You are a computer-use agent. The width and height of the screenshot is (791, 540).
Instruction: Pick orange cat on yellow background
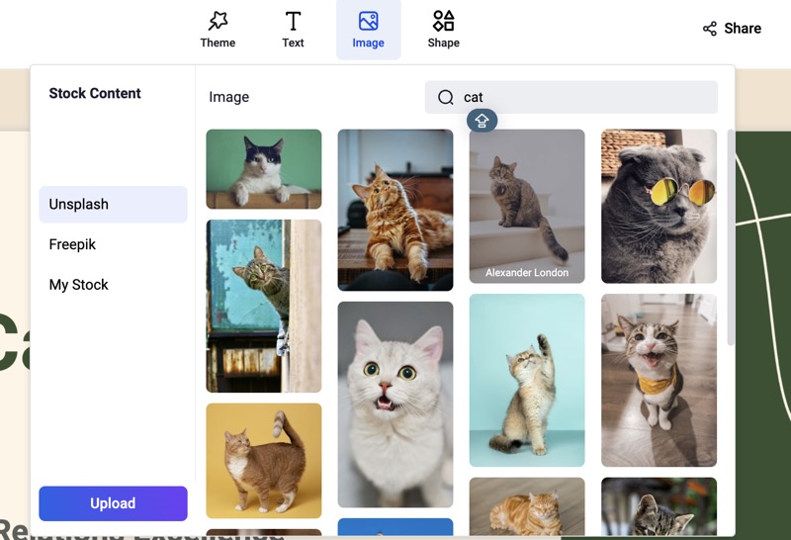(x=264, y=461)
